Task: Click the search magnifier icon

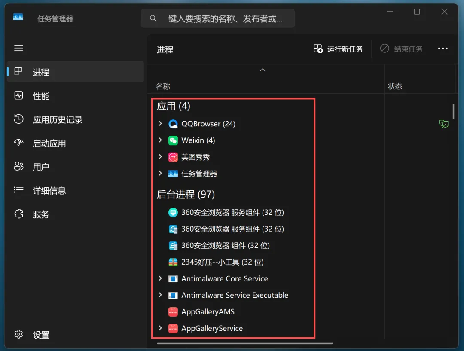Action: tap(153, 18)
